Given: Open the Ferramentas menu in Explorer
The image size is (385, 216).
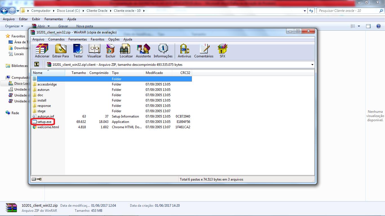Looking at the screenshot, I should click(54, 19).
